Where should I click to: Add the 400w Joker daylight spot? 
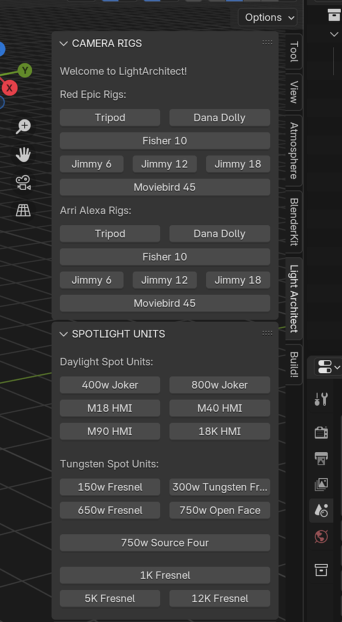(x=110, y=385)
